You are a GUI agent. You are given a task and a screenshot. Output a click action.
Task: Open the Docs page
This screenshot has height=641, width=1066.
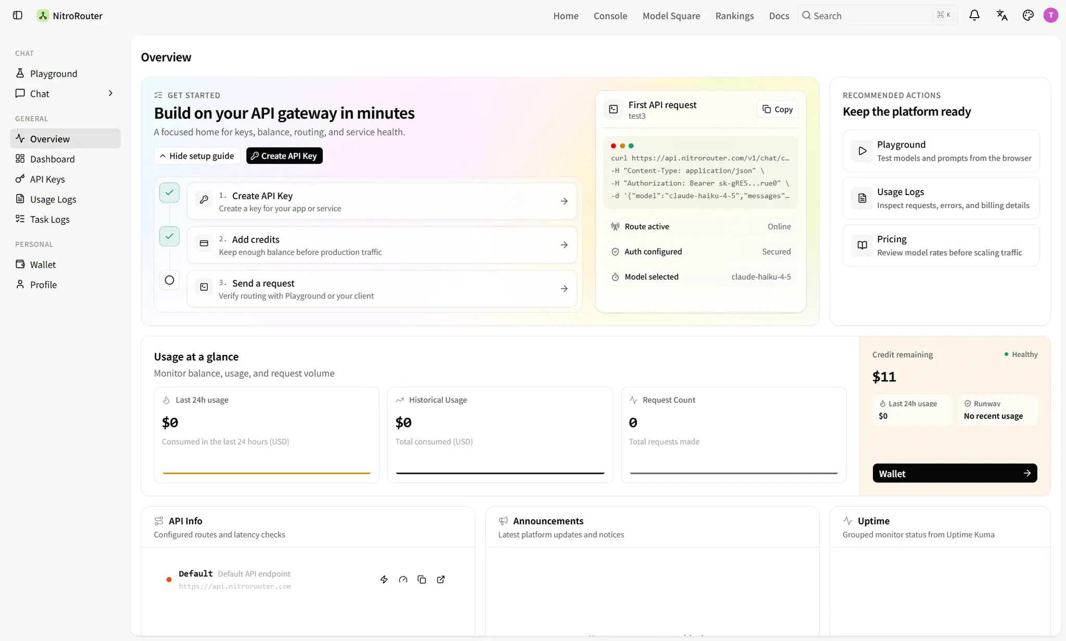pos(779,16)
